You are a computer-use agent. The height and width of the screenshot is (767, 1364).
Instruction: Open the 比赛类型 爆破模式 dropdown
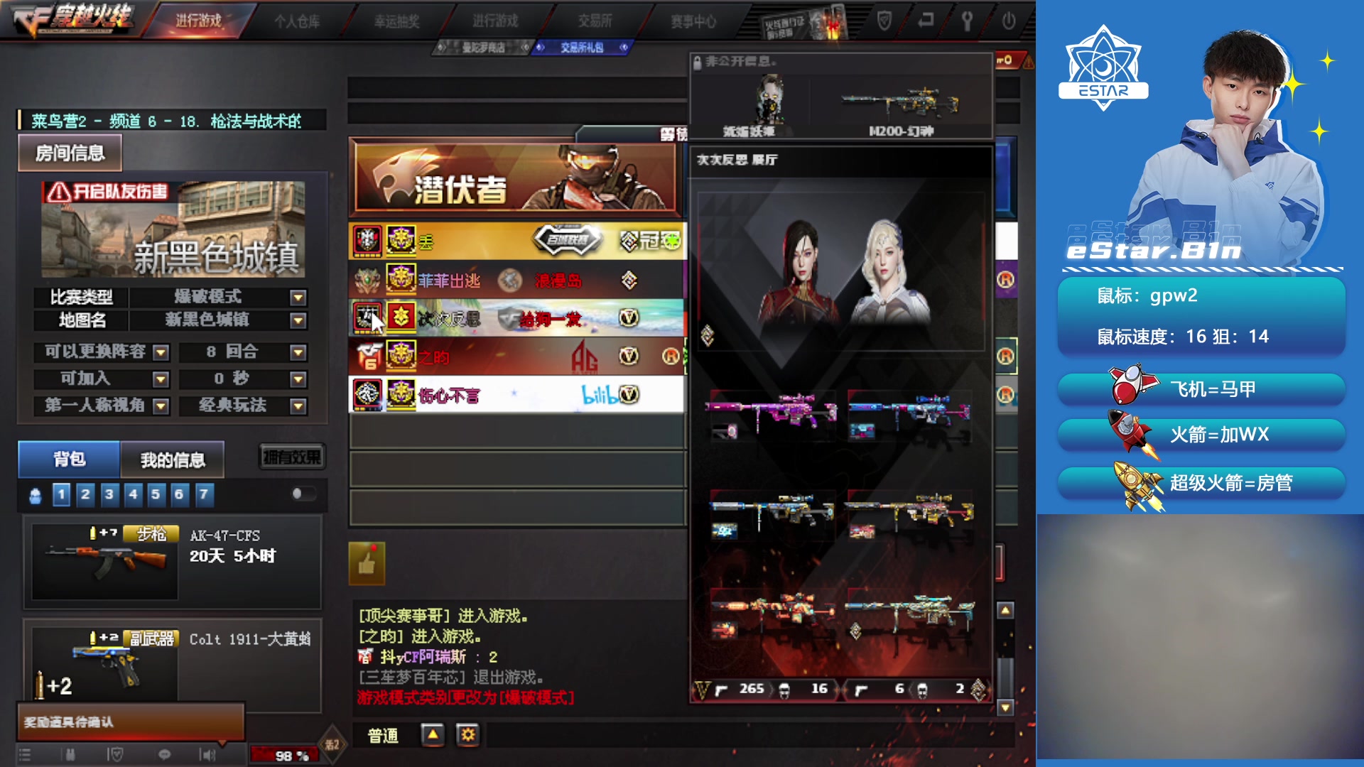point(298,297)
